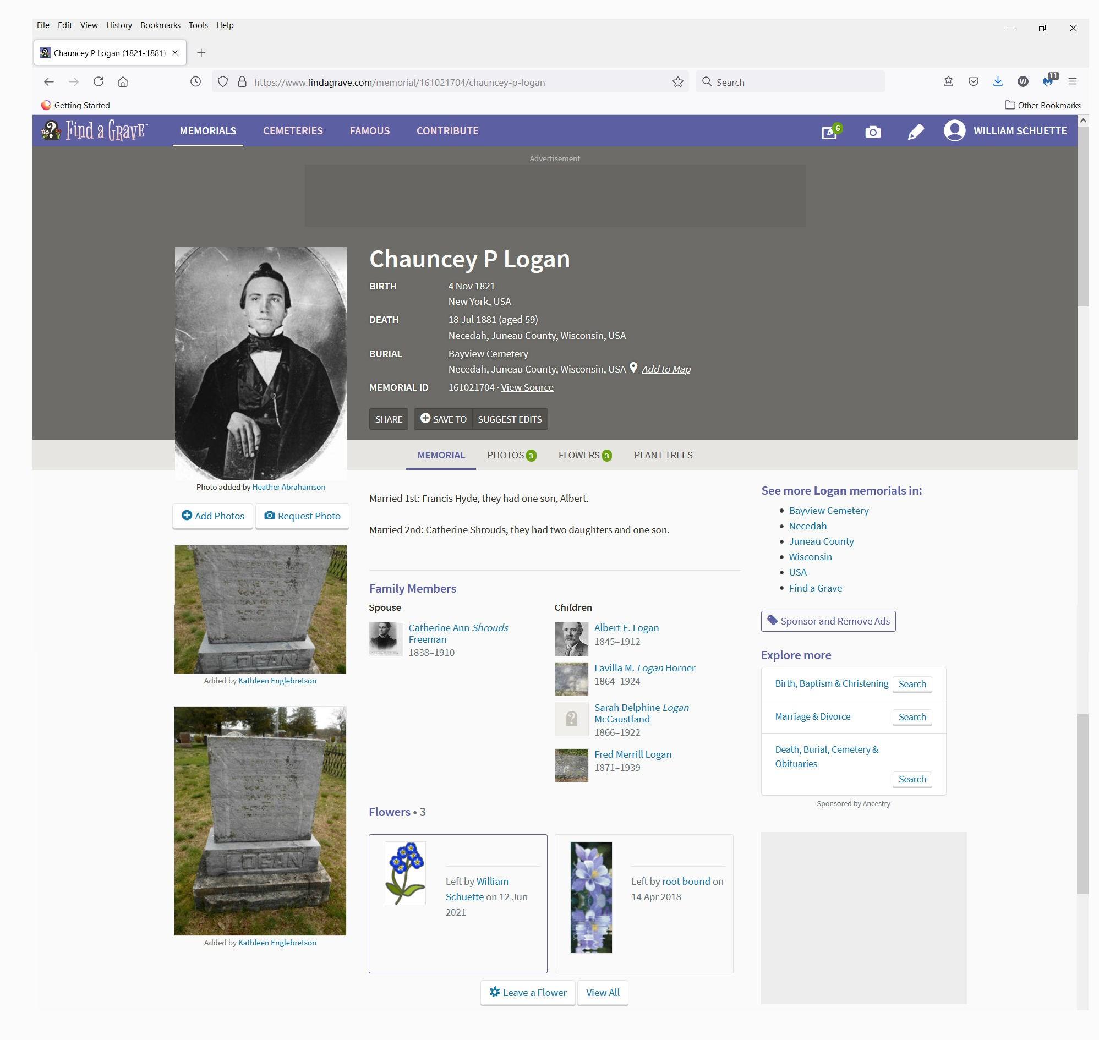Click the Share button

388,419
